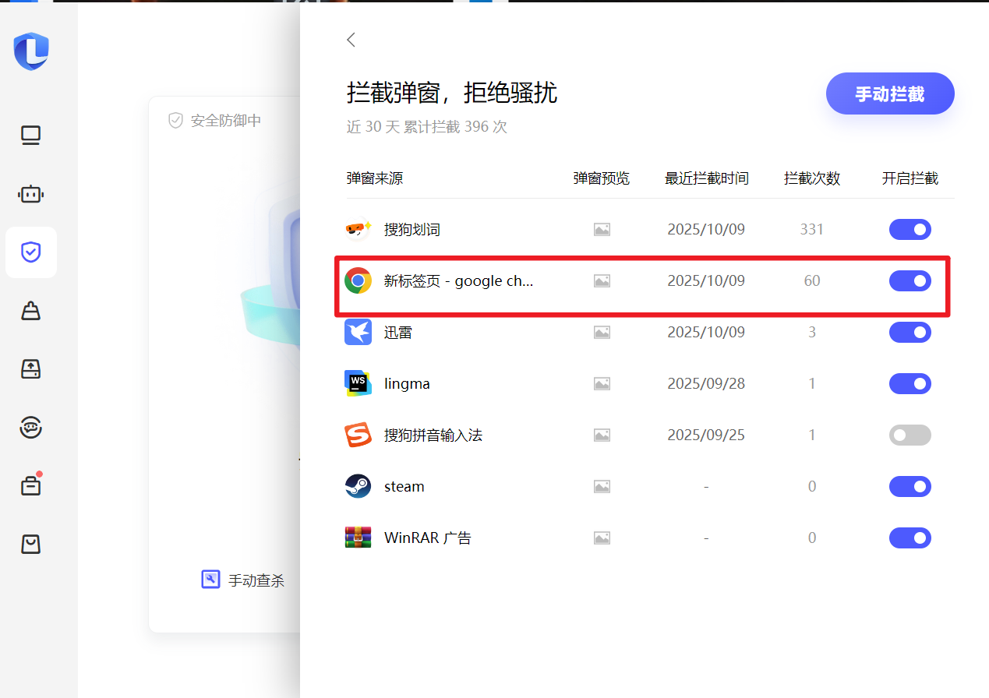Open the software update icon in sidebar
Screen dimensions: 989x698
30,368
